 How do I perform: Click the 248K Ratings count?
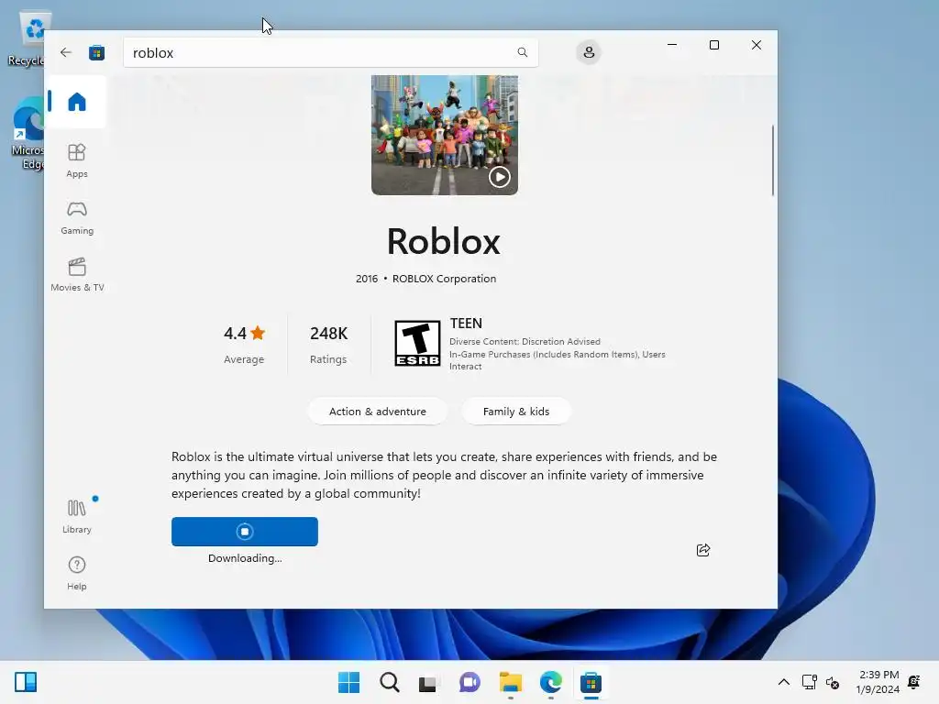[328, 345]
